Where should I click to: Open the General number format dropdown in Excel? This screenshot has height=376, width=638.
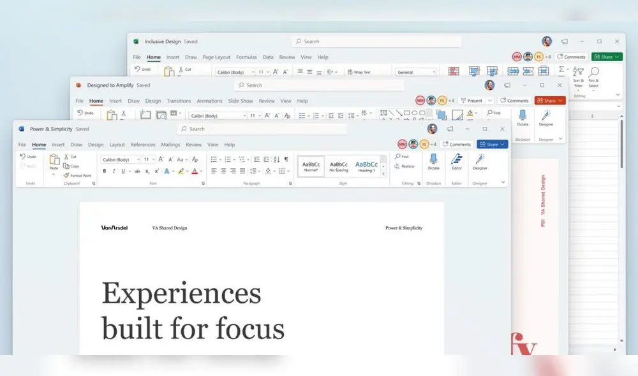(x=416, y=71)
